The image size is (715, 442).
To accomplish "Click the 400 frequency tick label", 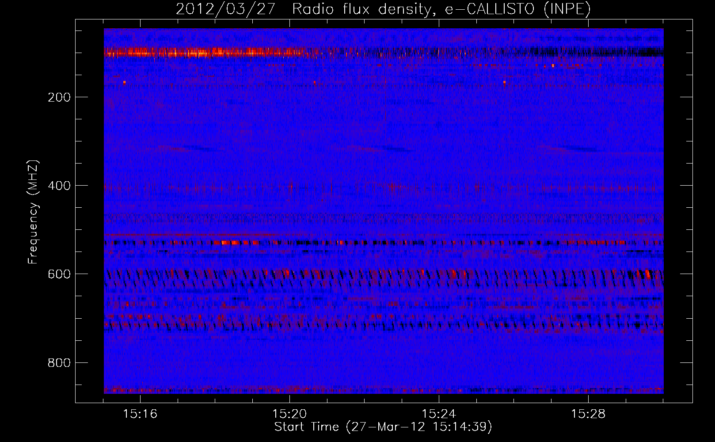I will tap(59, 186).
